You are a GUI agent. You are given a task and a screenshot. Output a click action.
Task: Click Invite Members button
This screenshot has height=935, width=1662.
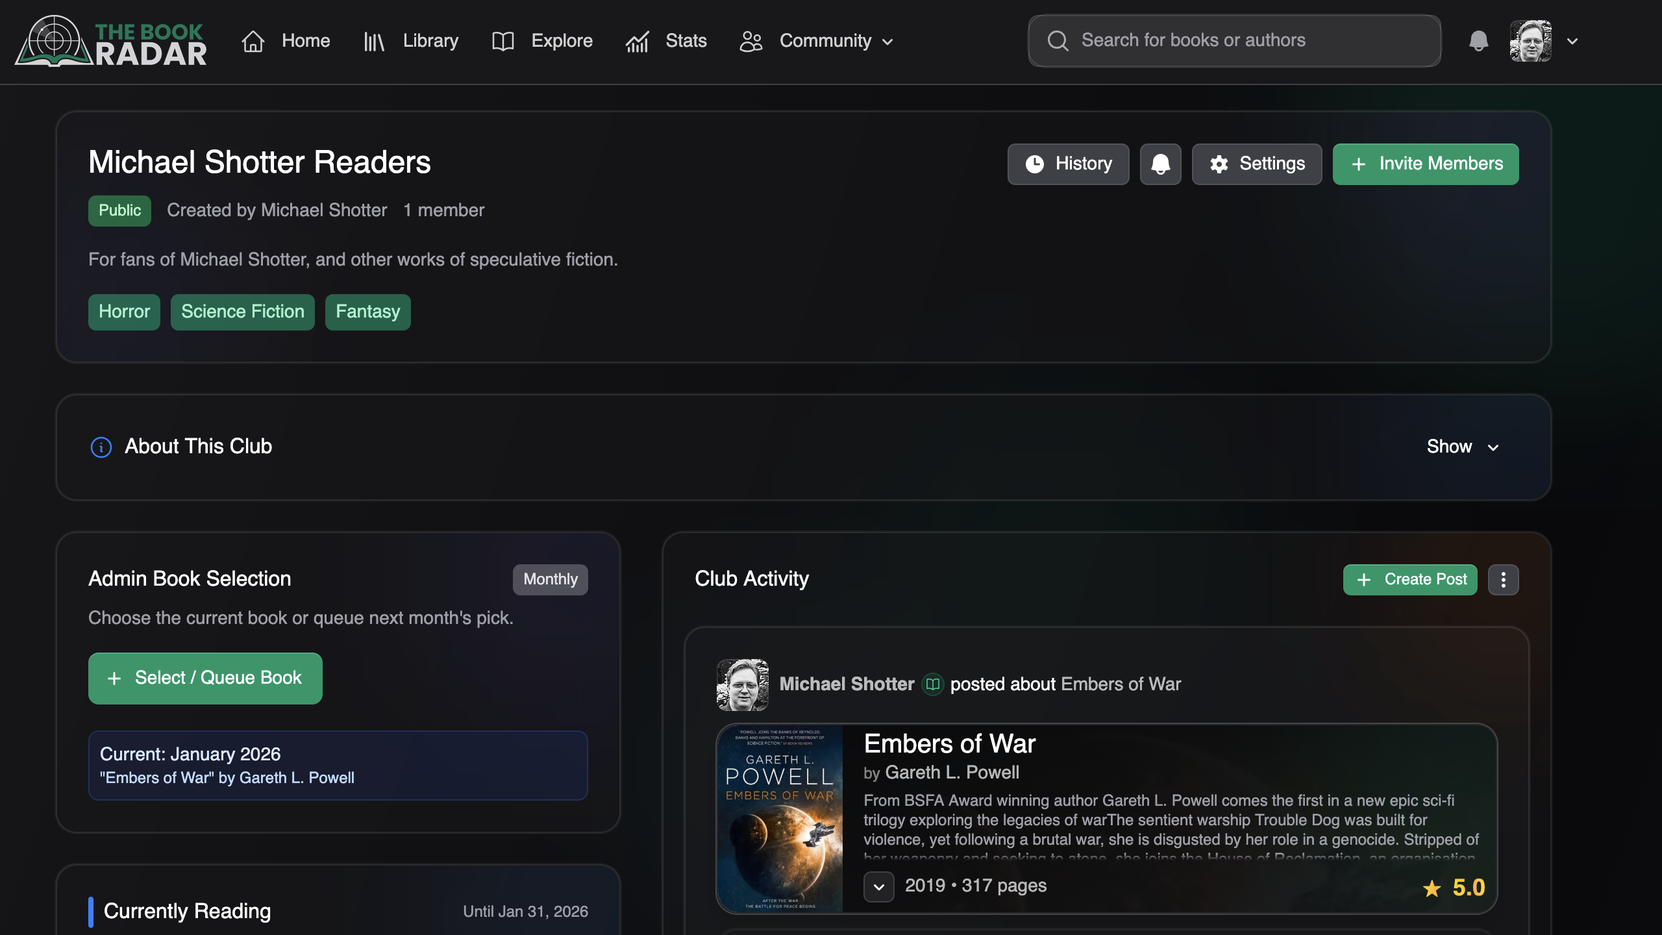pyautogui.click(x=1425, y=164)
